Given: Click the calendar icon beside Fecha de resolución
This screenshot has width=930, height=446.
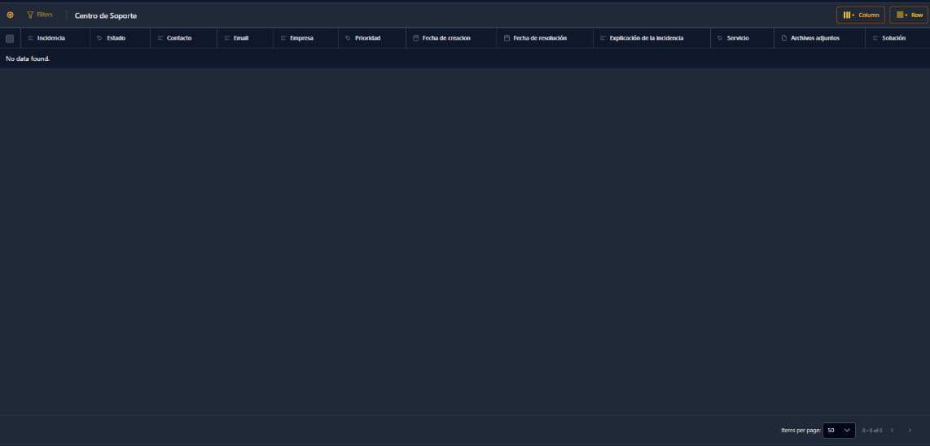Looking at the screenshot, I should [507, 38].
